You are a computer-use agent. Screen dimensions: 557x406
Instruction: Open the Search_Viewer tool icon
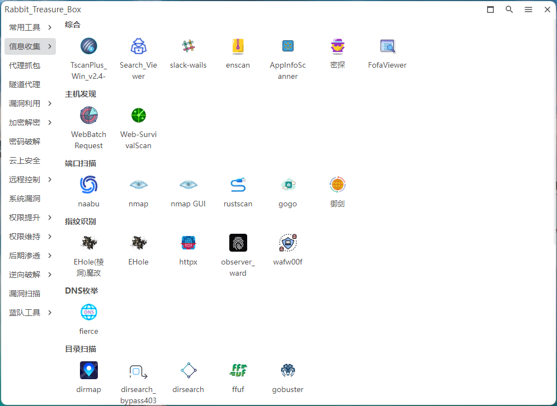point(138,46)
